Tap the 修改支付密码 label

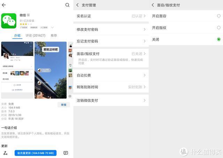pyautogui.click(x=87, y=30)
